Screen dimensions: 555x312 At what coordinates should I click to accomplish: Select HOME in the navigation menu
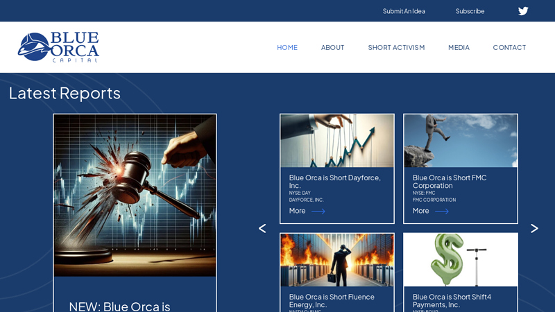pos(287,47)
